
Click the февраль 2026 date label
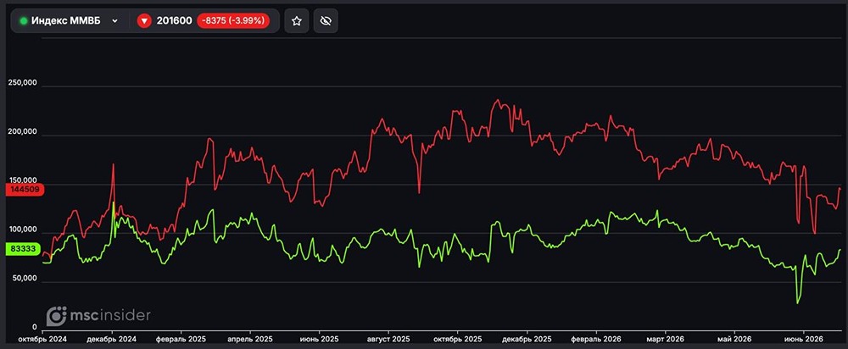(596, 339)
